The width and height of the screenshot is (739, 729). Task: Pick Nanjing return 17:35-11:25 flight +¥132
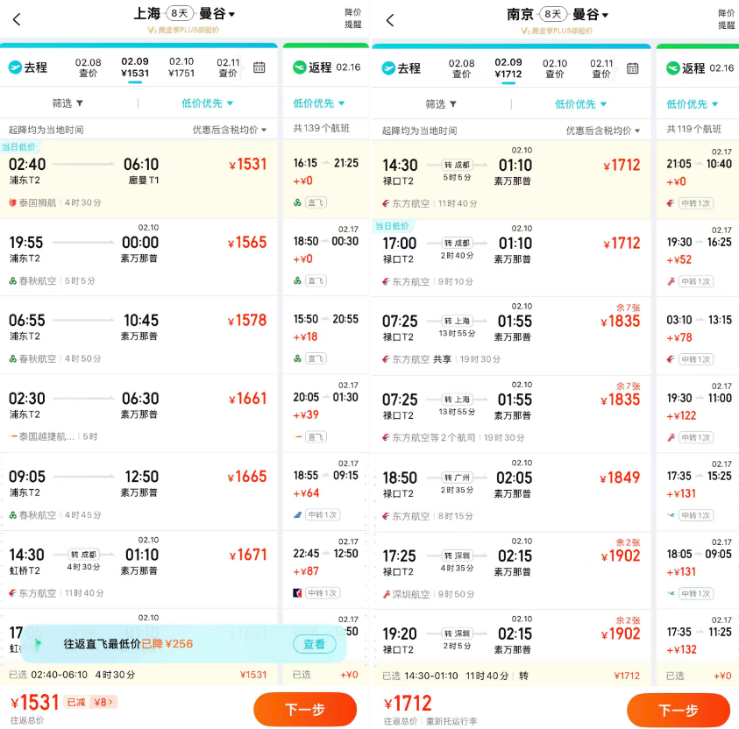698,637
